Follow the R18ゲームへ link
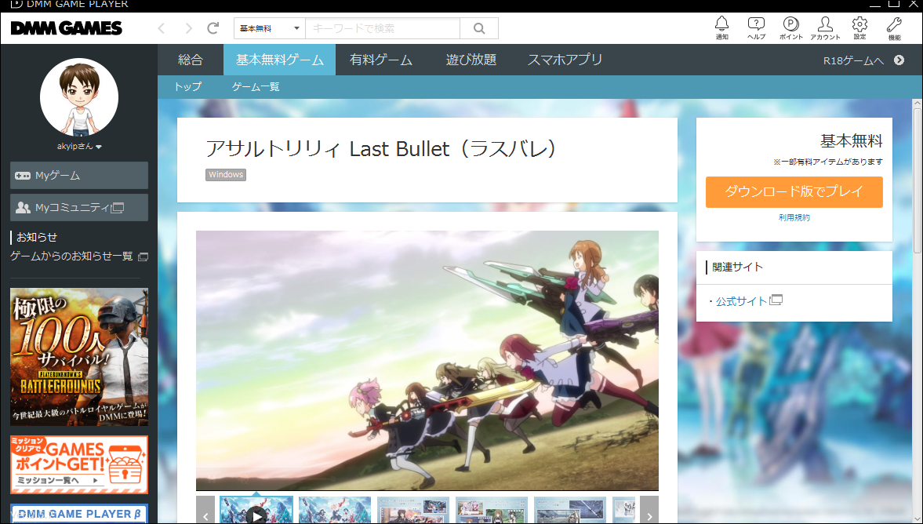 tap(853, 60)
